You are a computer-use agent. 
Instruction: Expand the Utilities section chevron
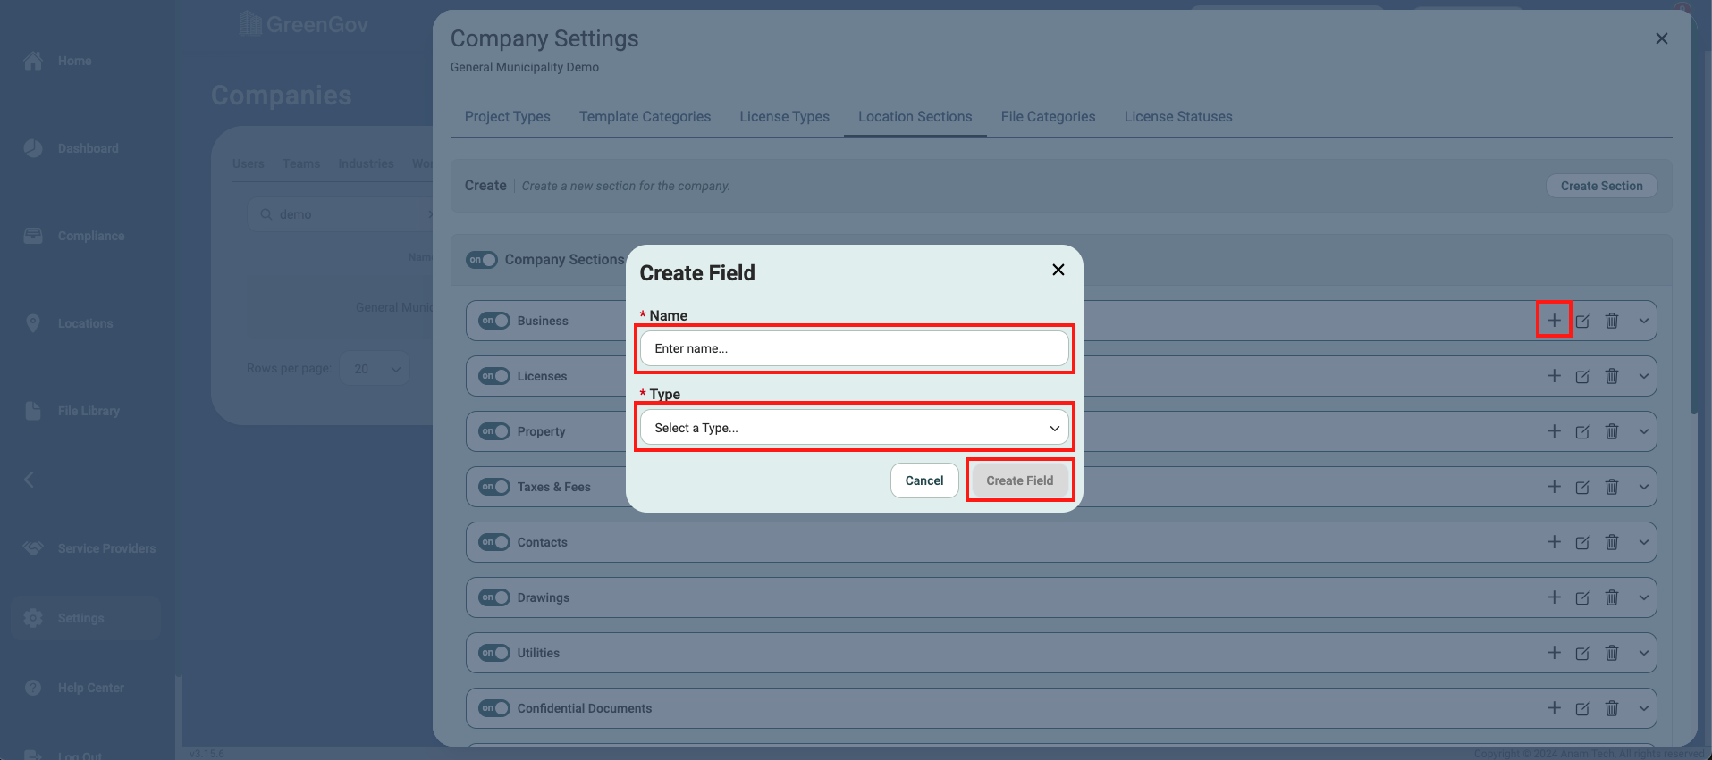tap(1643, 653)
